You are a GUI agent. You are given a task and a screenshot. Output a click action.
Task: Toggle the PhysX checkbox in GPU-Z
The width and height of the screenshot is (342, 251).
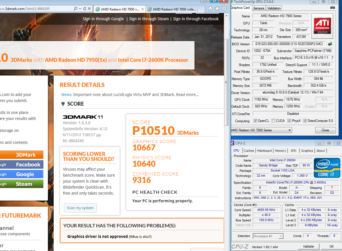click(x=289, y=121)
